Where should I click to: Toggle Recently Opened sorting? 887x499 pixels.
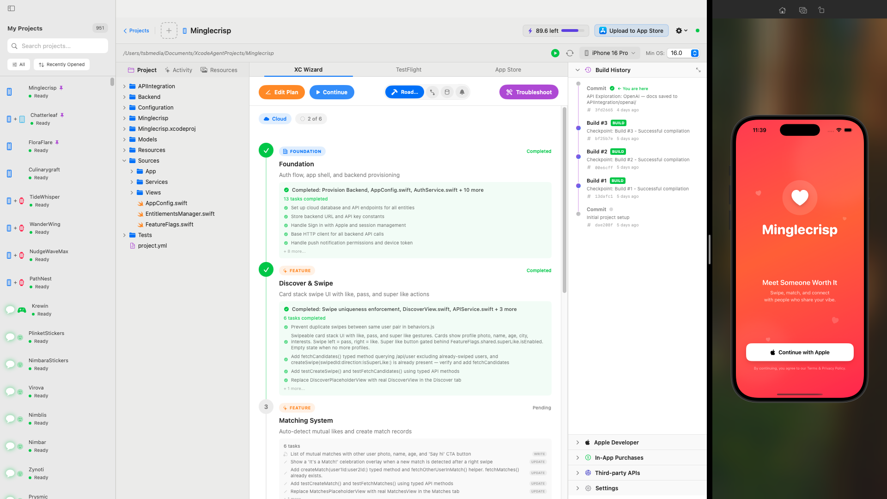tap(61, 64)
